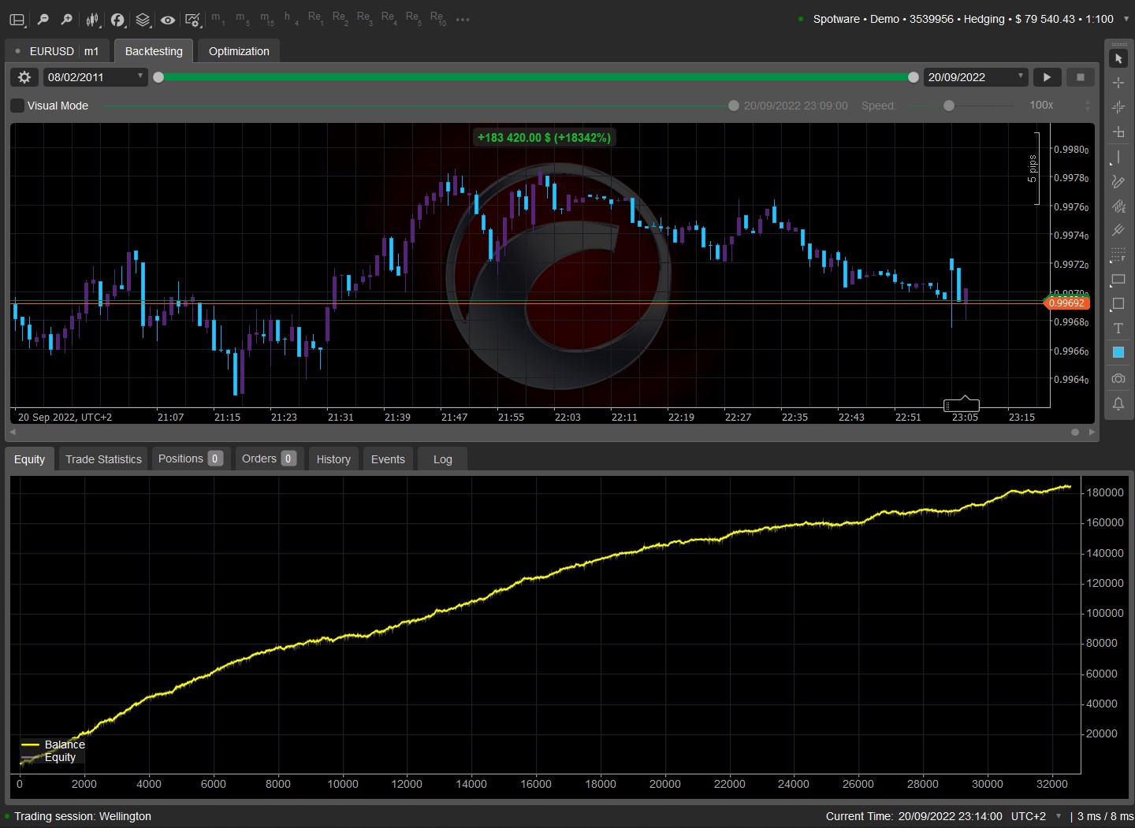
Task: Open the Orders tab
Action: click(x=270, y=459)
